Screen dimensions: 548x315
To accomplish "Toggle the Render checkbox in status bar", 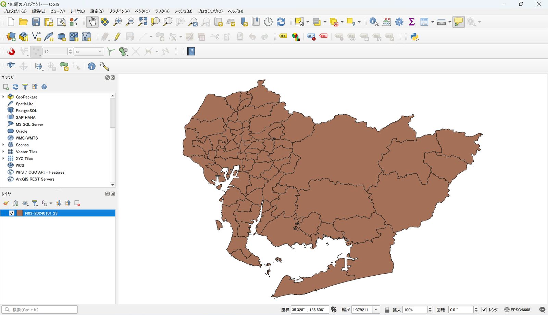I will click(x=484, y=310).
